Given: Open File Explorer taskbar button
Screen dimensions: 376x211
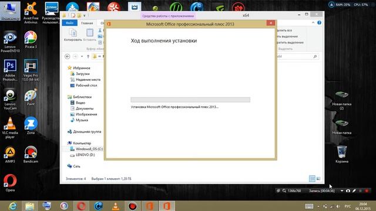Looking at the screenshot, I should click(x=30, y=206).
